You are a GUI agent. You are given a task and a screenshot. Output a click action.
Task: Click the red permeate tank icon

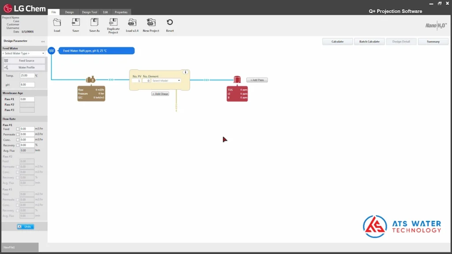[237, 80]
